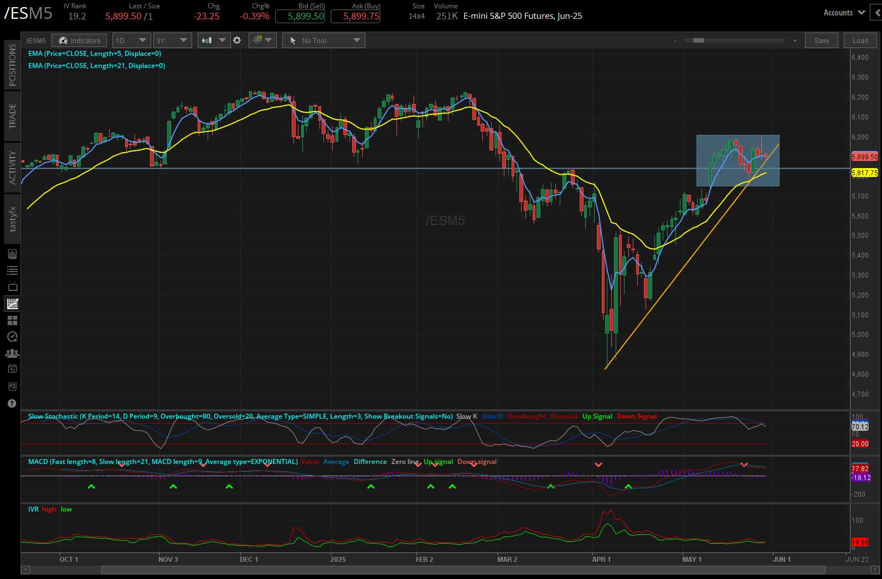Open the POSITIONS side tab
The image size is (882, 579).
[x=12, y=65]
